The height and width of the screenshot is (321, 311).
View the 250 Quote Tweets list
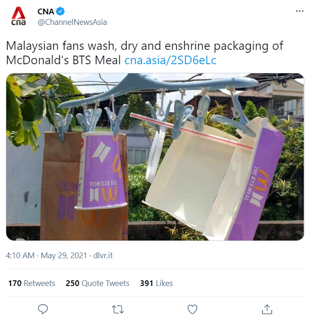[x=97, y=283]
